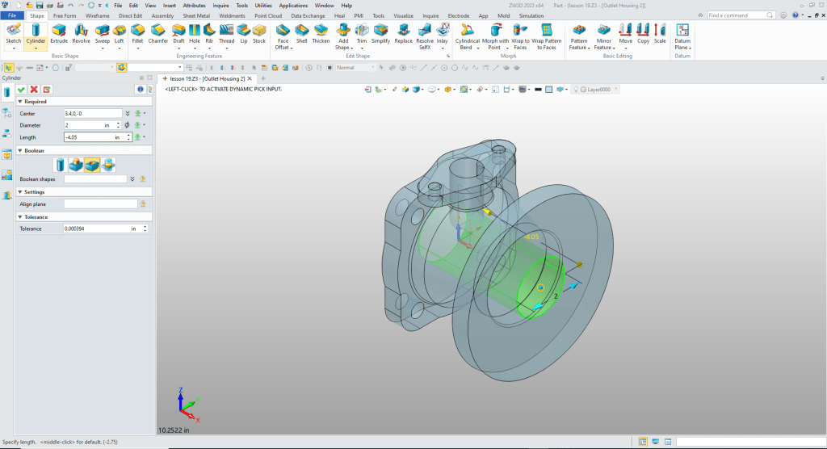
Task: Click the Mirror Feature icon
Action: click(603, 33)
